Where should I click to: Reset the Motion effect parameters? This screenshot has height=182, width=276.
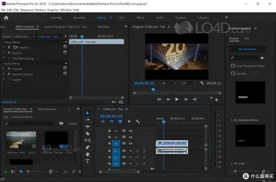(65, 47)
